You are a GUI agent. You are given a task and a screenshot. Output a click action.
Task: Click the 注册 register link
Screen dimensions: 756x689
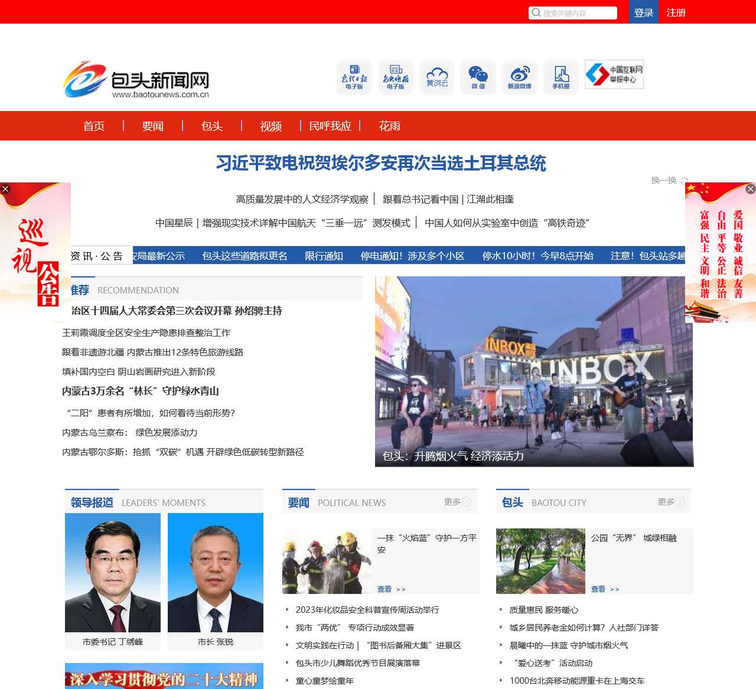(x=676, y=12)
